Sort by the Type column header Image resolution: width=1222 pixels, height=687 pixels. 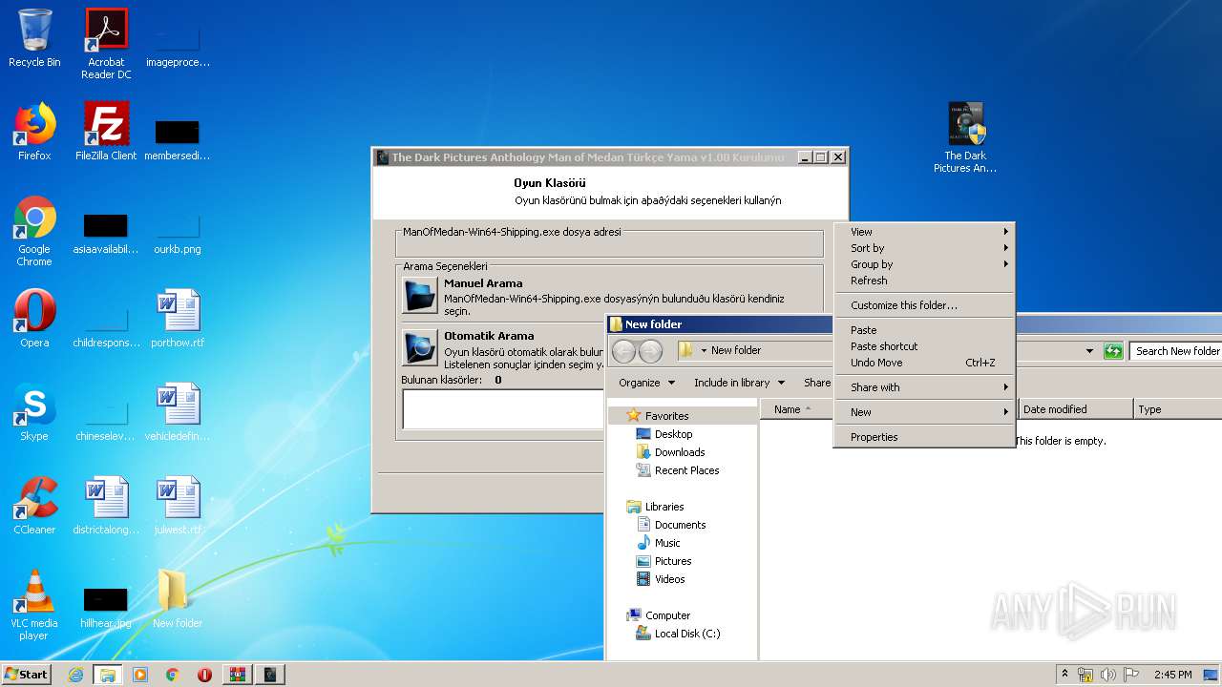coord(1177,409)
